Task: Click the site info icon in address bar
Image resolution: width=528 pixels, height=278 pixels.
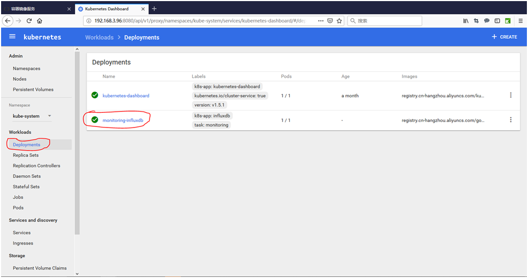Action: 89,21
